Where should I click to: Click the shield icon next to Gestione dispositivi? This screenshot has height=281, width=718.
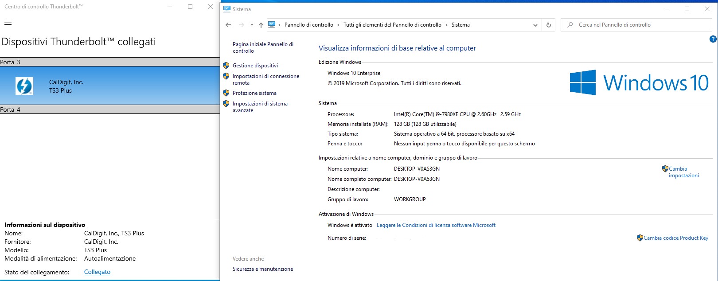pyautogui.click(x=226, y=65)
